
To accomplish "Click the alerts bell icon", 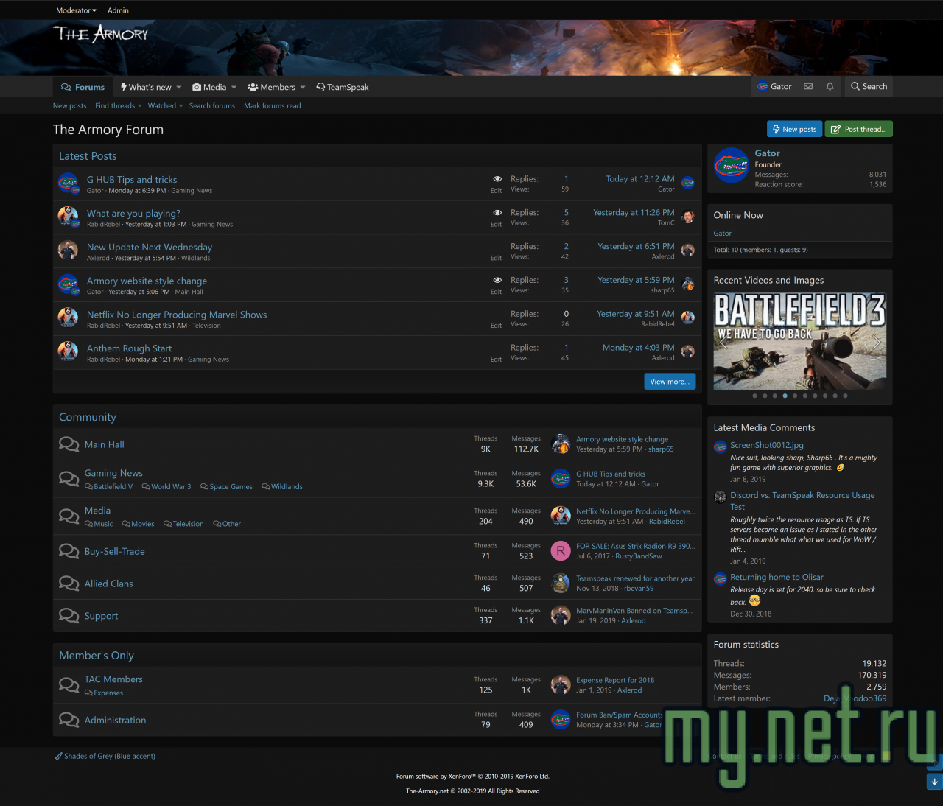I will point(830,86).
